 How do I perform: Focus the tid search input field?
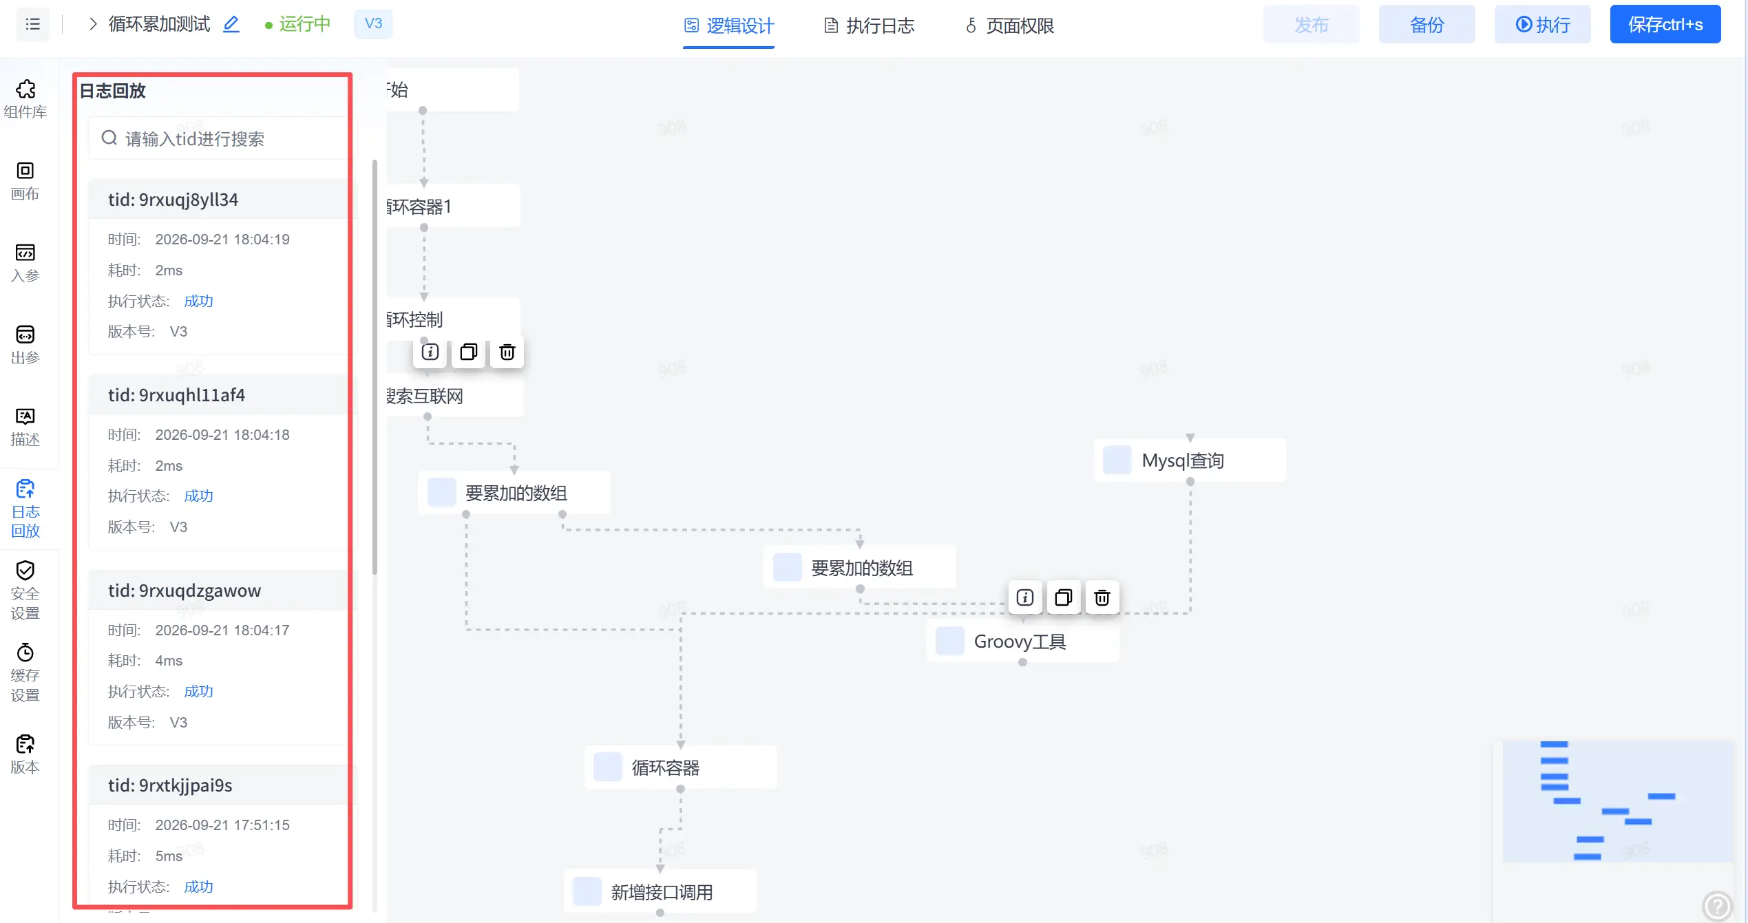point(218,138)
